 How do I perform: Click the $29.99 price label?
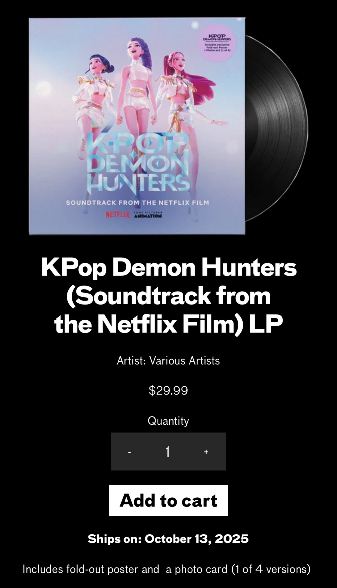coord(168,391)
